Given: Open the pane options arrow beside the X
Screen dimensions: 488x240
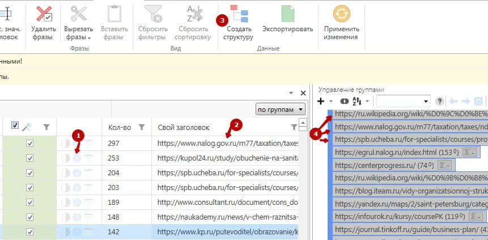Looking at the screenshot, I should coord(291,93).
